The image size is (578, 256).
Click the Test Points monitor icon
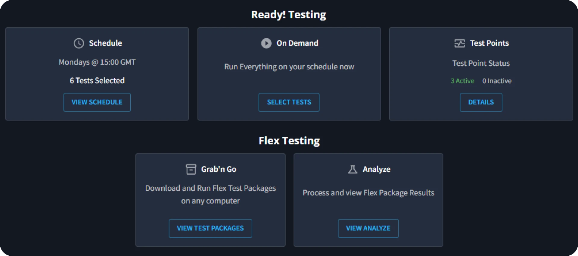[459, 43]
